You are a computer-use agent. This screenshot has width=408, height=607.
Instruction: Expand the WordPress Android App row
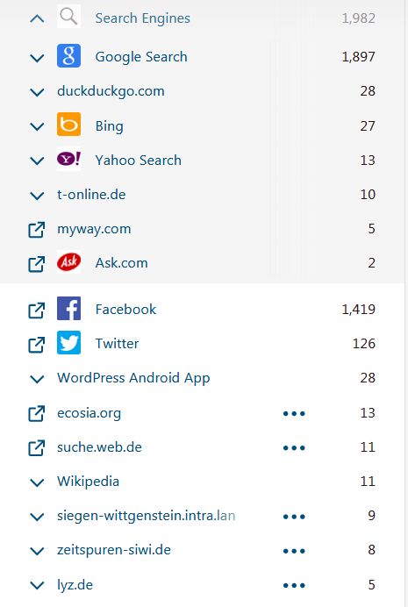click(x=37, y=379)
